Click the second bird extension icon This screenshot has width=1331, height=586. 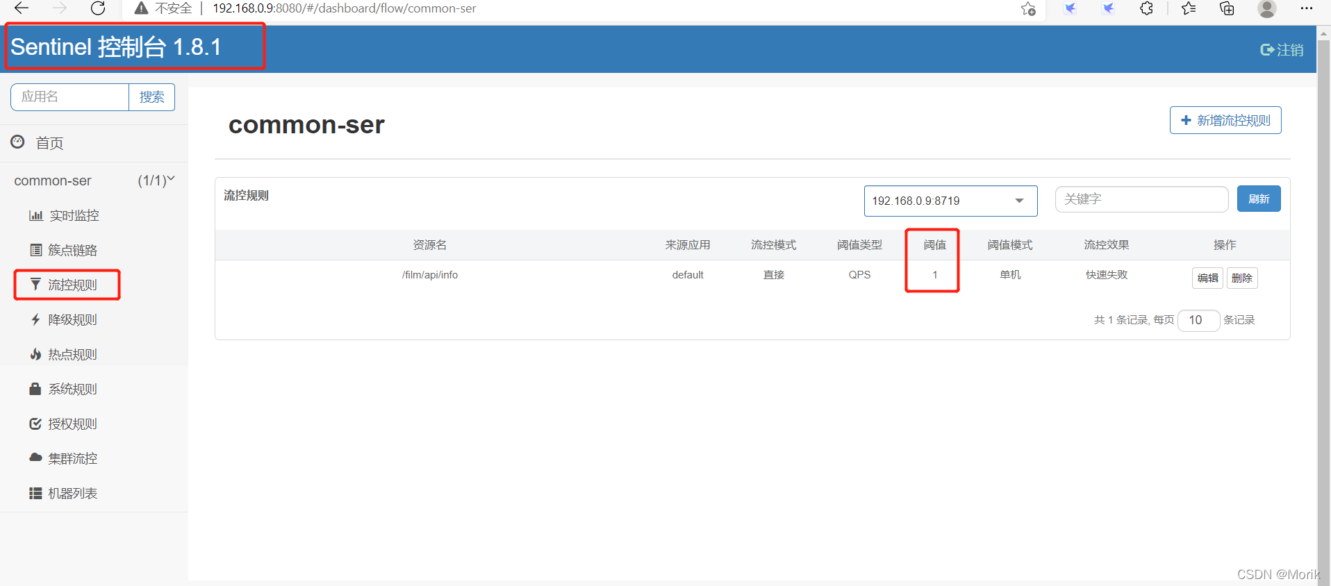tap(1108, 8)
